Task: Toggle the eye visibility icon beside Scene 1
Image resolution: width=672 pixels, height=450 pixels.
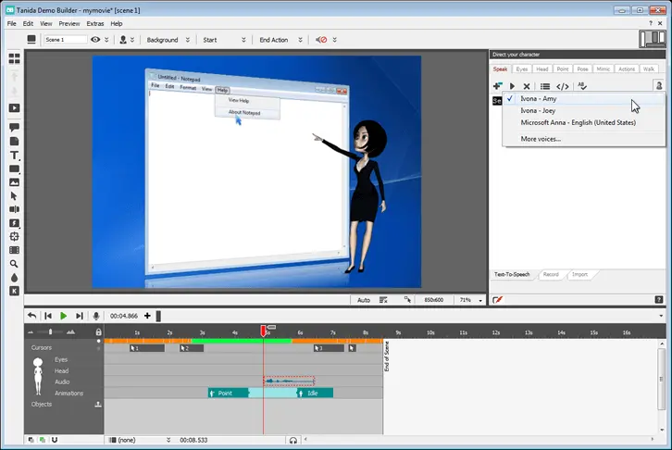Action: (95, 40)
